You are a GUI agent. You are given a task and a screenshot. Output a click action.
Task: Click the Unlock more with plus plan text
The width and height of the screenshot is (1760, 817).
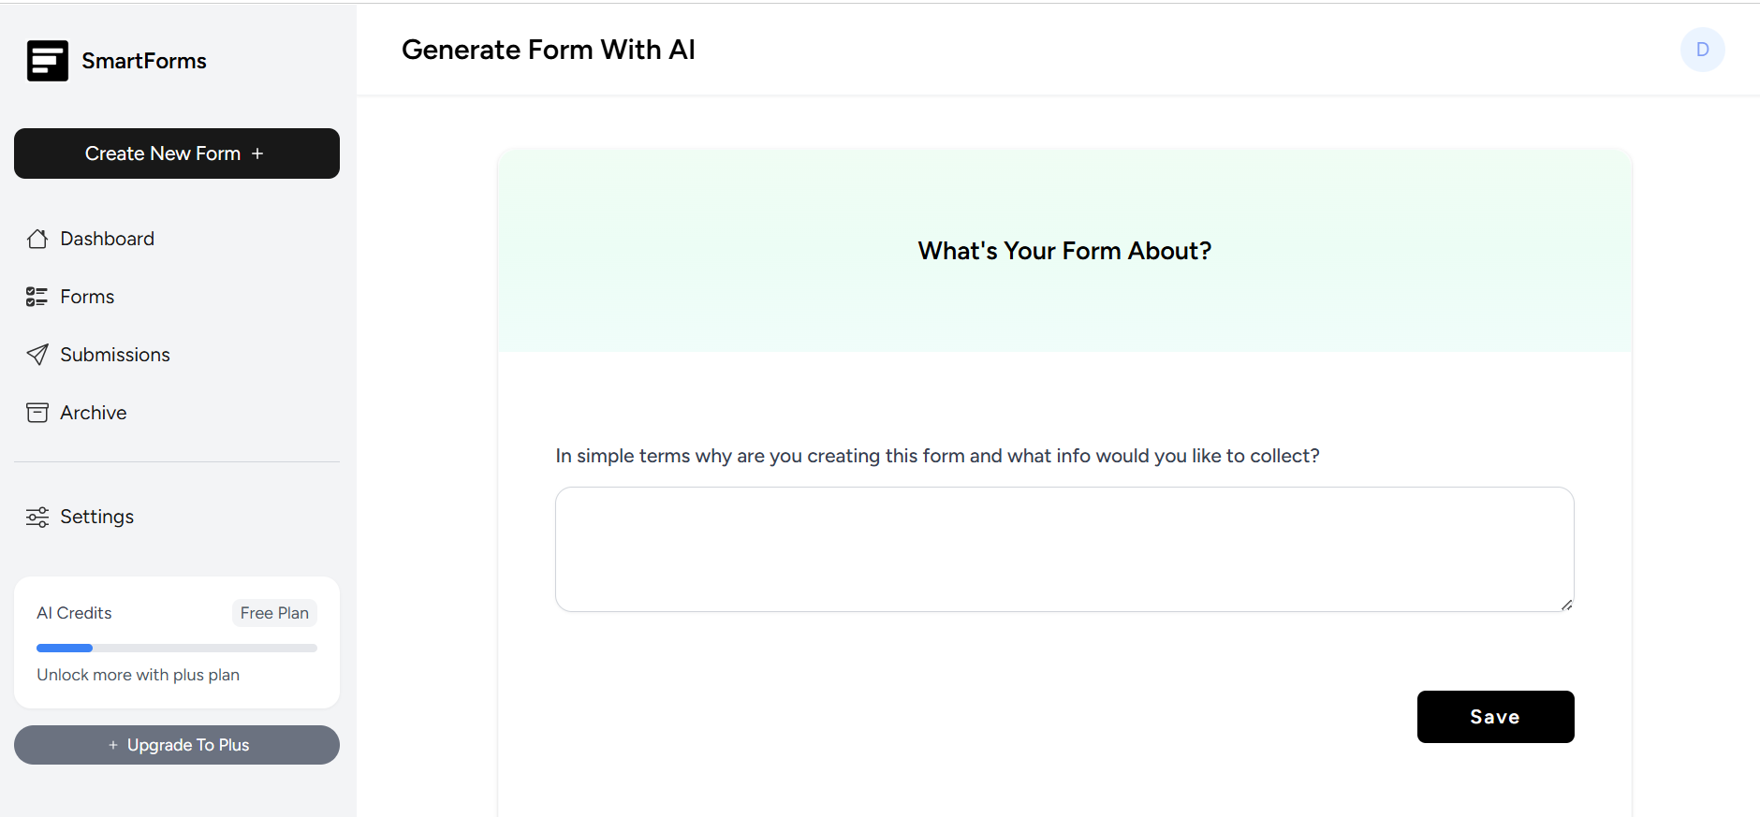[138, 674]
